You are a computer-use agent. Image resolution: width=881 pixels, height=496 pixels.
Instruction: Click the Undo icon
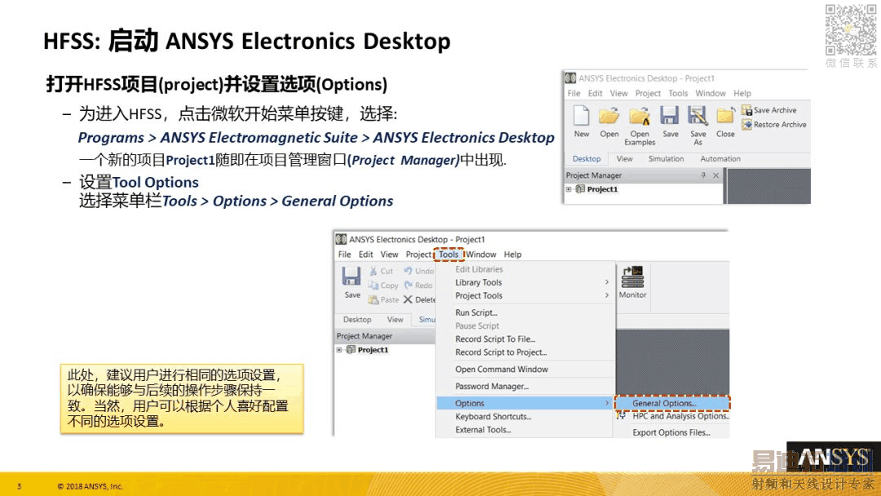408,271
